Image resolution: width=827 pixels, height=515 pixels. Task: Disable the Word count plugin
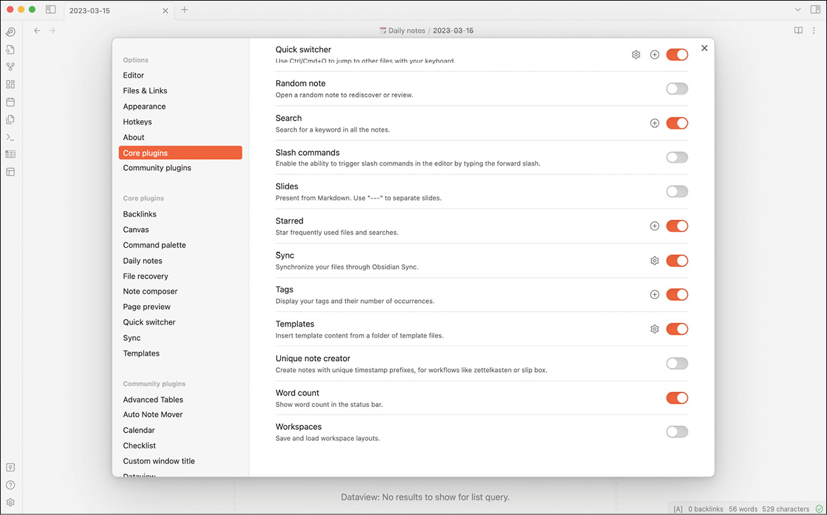[x=676, y=398]
